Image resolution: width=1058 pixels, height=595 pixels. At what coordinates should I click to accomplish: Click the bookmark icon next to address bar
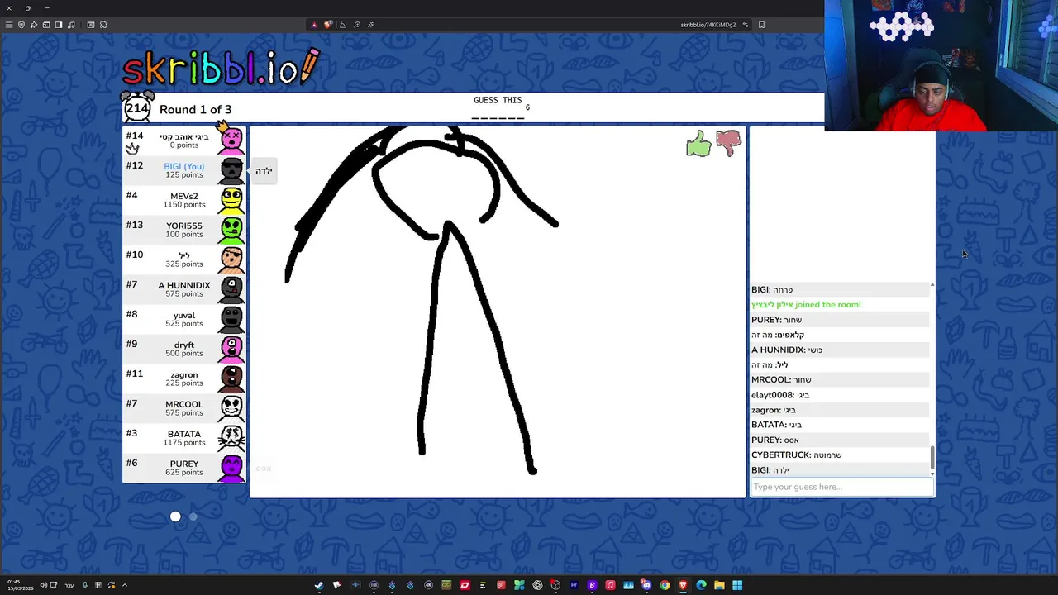[761, 24]
